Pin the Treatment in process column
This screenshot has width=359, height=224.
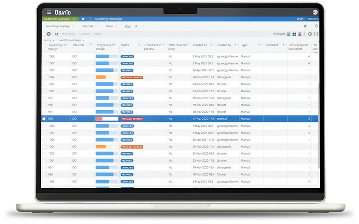coord(163,45)
